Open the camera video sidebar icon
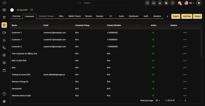The height and width of the screenshot is (106, 205). [4, 32]
